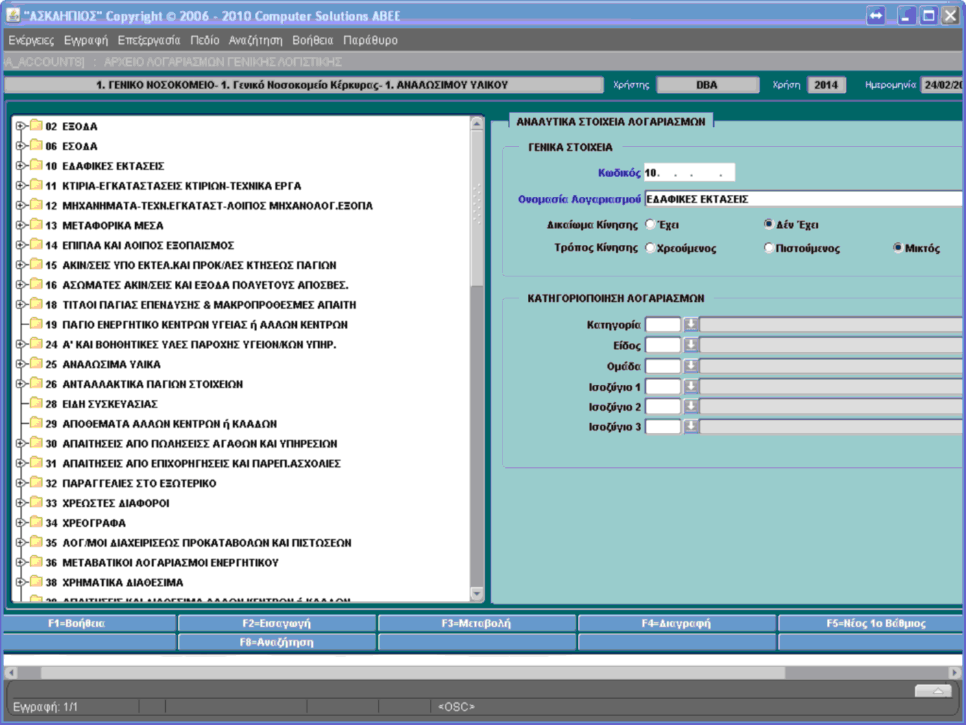Click F4=Διαγραφή button
The height and width of the screenshot is (725, 966).
pyautogui.click(x=677, y=623)
